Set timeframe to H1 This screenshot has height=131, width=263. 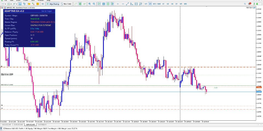click(x=163, y=4)
